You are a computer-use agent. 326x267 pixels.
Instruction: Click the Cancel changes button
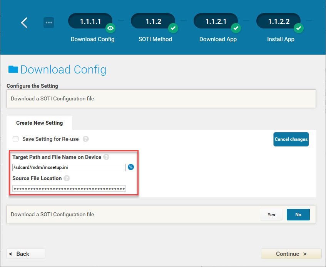pyautogui.click(x=291, y=139)
